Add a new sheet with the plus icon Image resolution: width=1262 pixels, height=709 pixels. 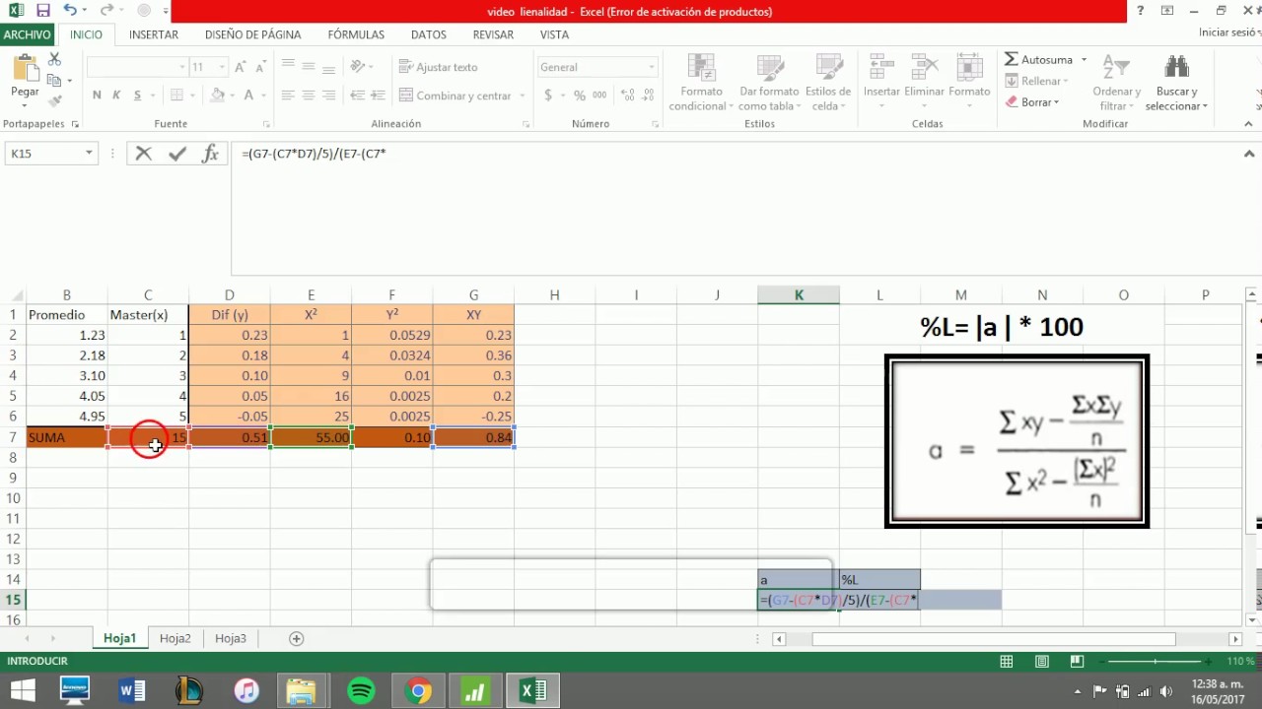[x=296, y=638]
